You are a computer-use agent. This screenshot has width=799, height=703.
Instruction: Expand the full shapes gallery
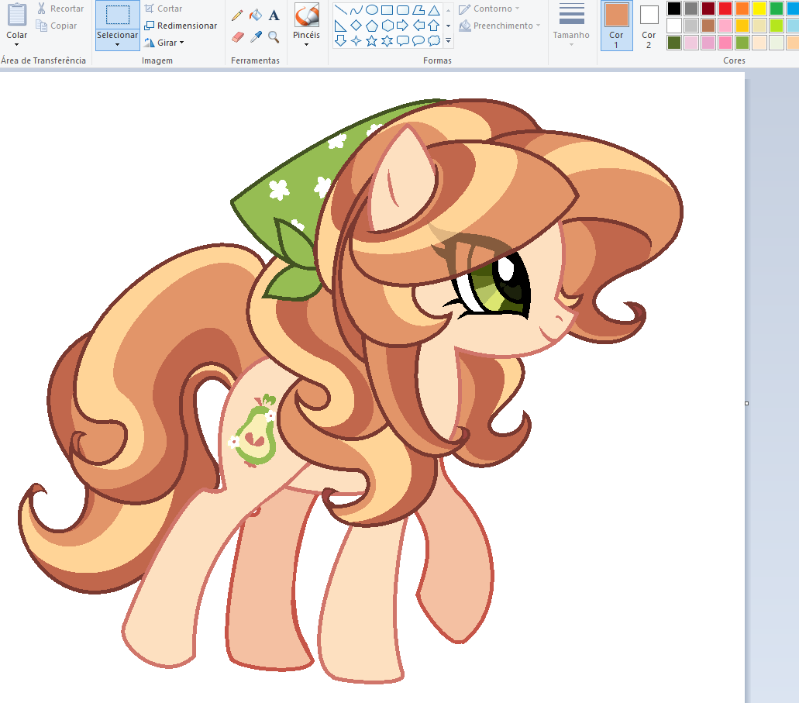pyautogui.click(x=449, y=41)
